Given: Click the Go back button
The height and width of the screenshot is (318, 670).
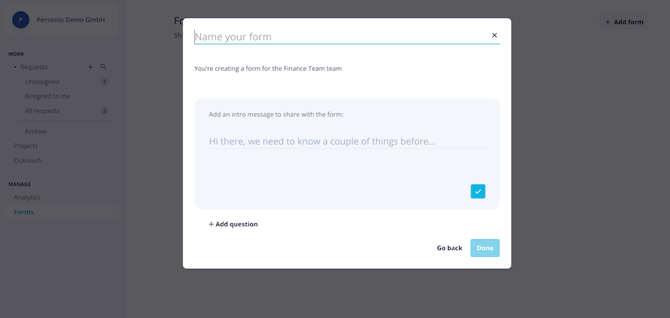Looking at the screenshot, I should pos(449,248).
